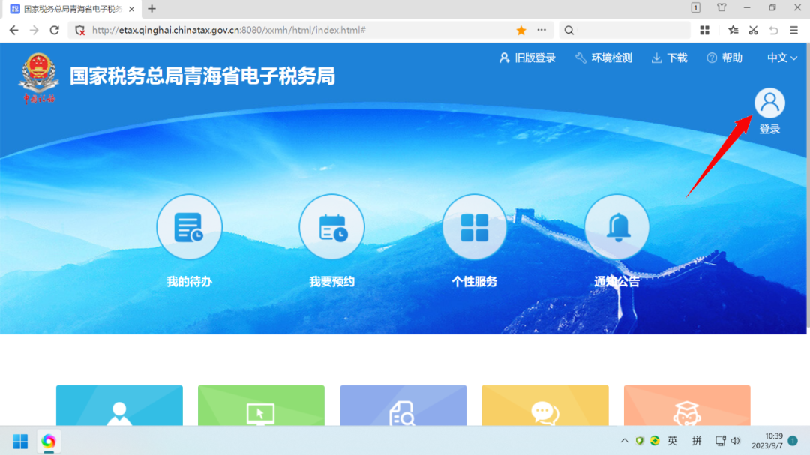Click the bookmark star icon

(x=521, y=31)
